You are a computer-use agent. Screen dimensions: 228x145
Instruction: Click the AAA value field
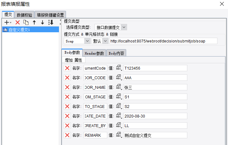click(155, 78)
